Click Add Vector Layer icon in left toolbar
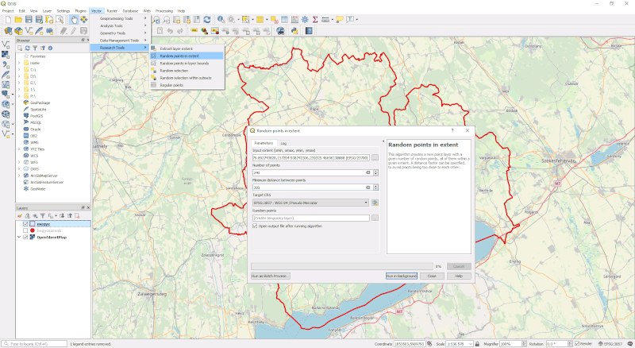The height and width of the screenshot is (348, 635). pos(6,44)
